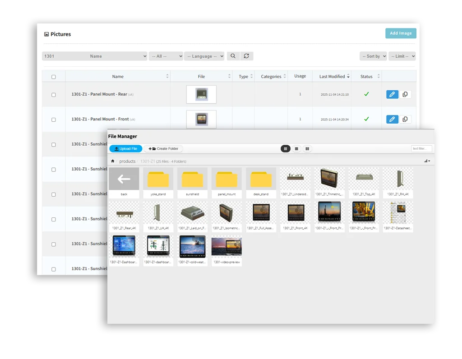Screen dimensions: 462x359
Task: Open the Search magnifier to filter pictures
Action: [x=233, y=55]
